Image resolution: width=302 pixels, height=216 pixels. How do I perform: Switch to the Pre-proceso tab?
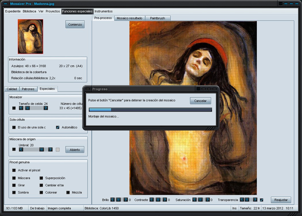click(103, 18)
